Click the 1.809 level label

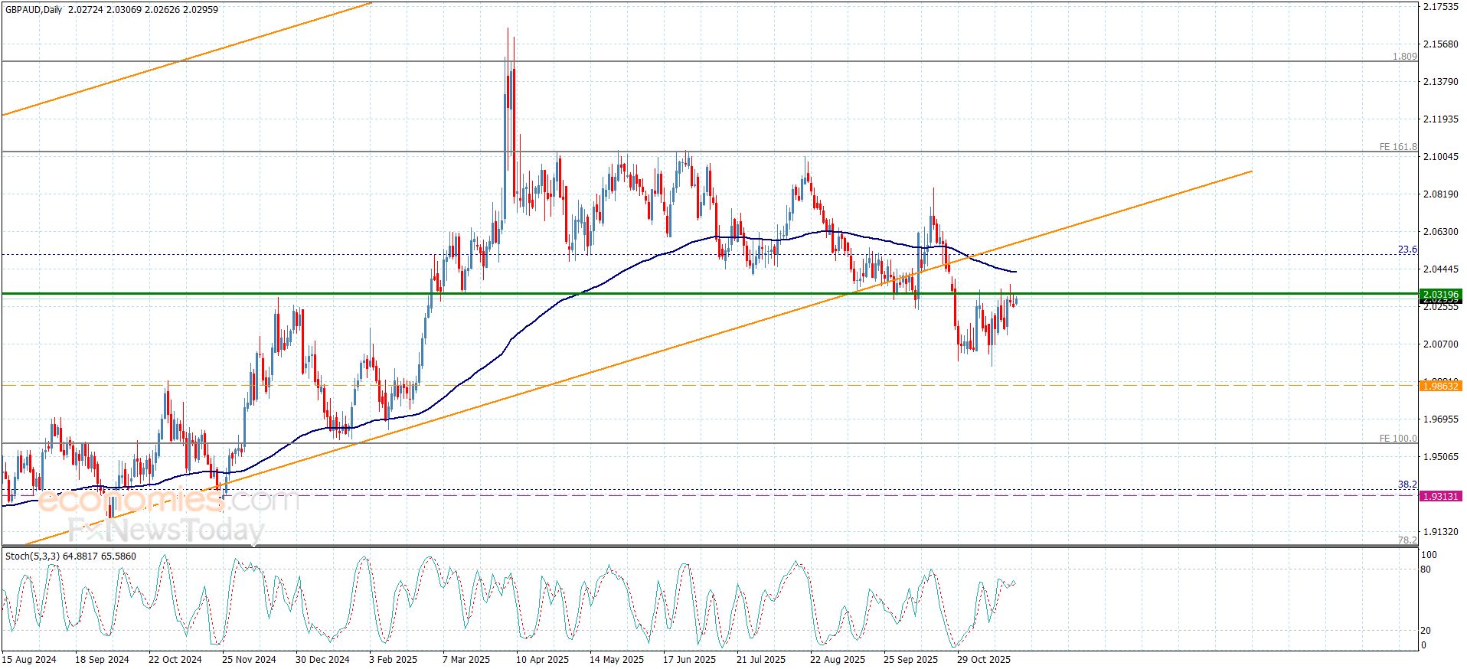1405,57
